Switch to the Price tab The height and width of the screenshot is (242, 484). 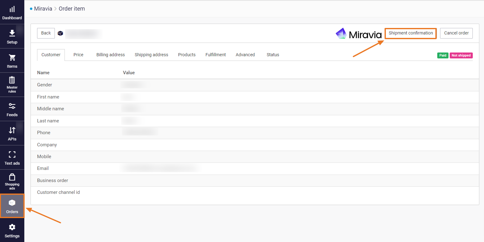[x=78, y=55]
